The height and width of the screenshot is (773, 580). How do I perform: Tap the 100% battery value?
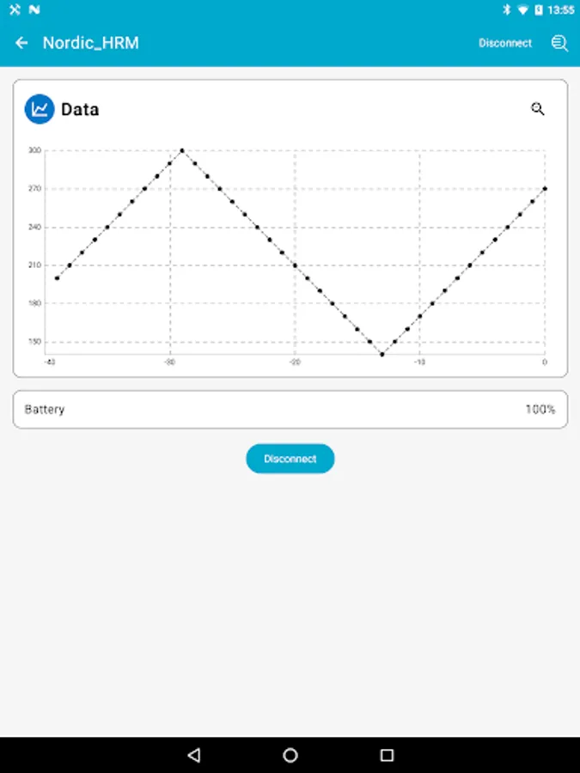(x=540, y=410)
